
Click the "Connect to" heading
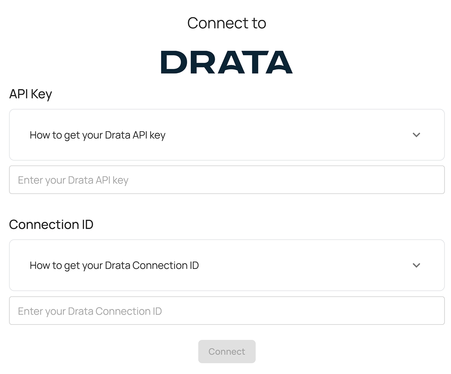tap(227, 23)
